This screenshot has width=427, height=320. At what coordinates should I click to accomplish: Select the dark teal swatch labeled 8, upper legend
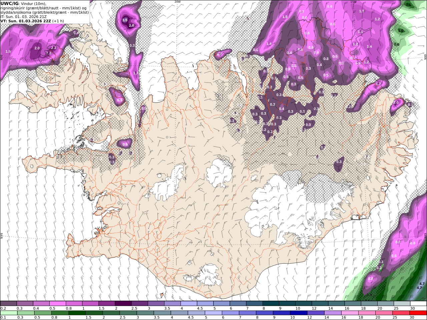(271, 304)
